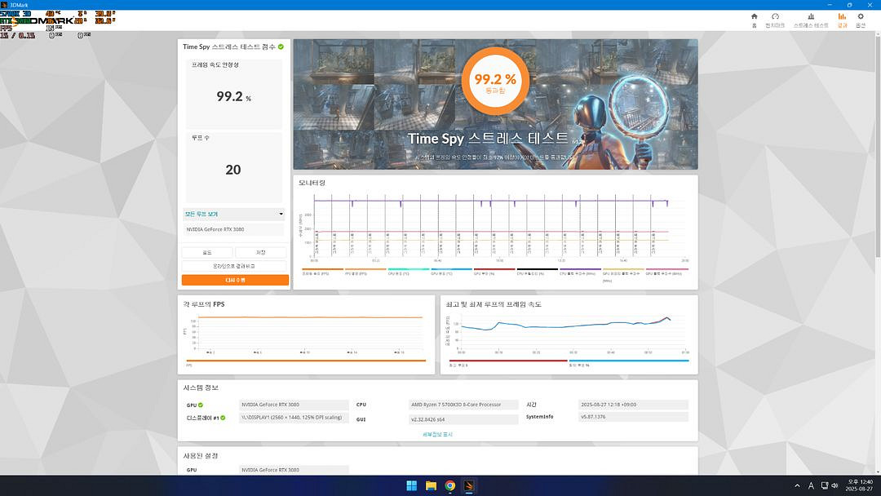Toggle orange FPS legend under 각 루프의 FPS

(x=306, y=362)
